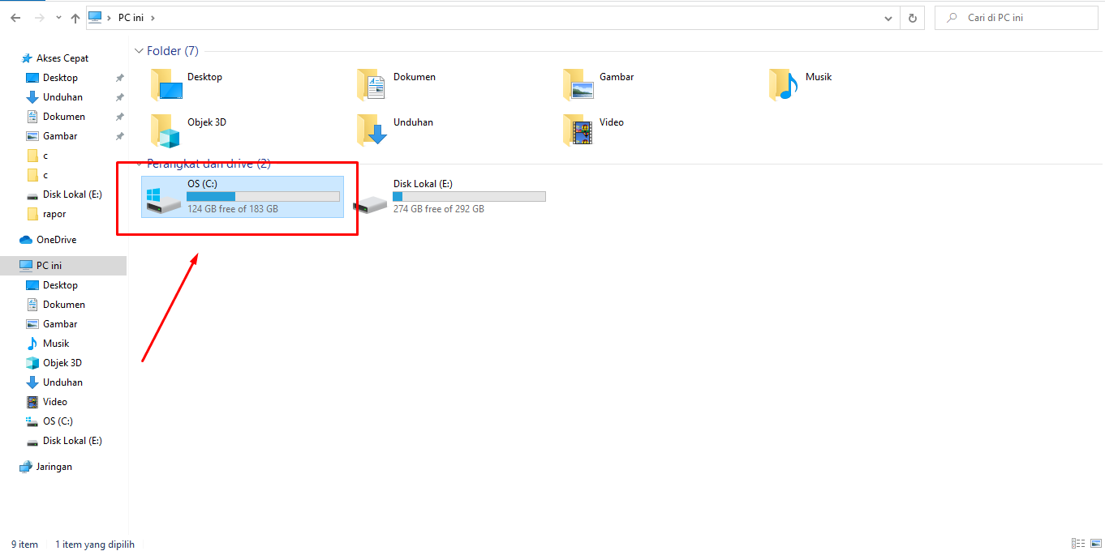Image resolution: width=1105 pixels, height=551 pixels.
Task: Click '124 GB free of 183 GB' text
Action: coord(233,209)
